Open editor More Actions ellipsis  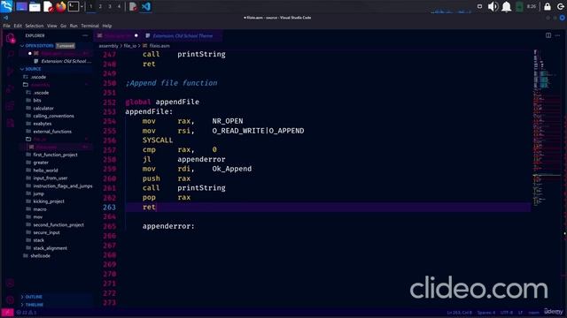[x=557, y=35]
